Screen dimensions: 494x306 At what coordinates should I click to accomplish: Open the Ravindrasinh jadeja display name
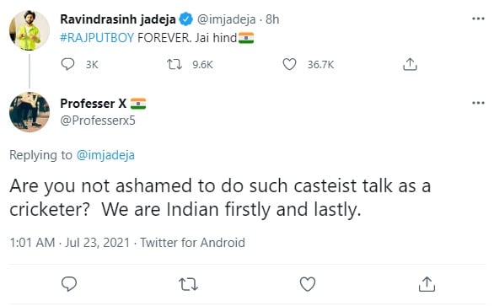click(118, 19)
